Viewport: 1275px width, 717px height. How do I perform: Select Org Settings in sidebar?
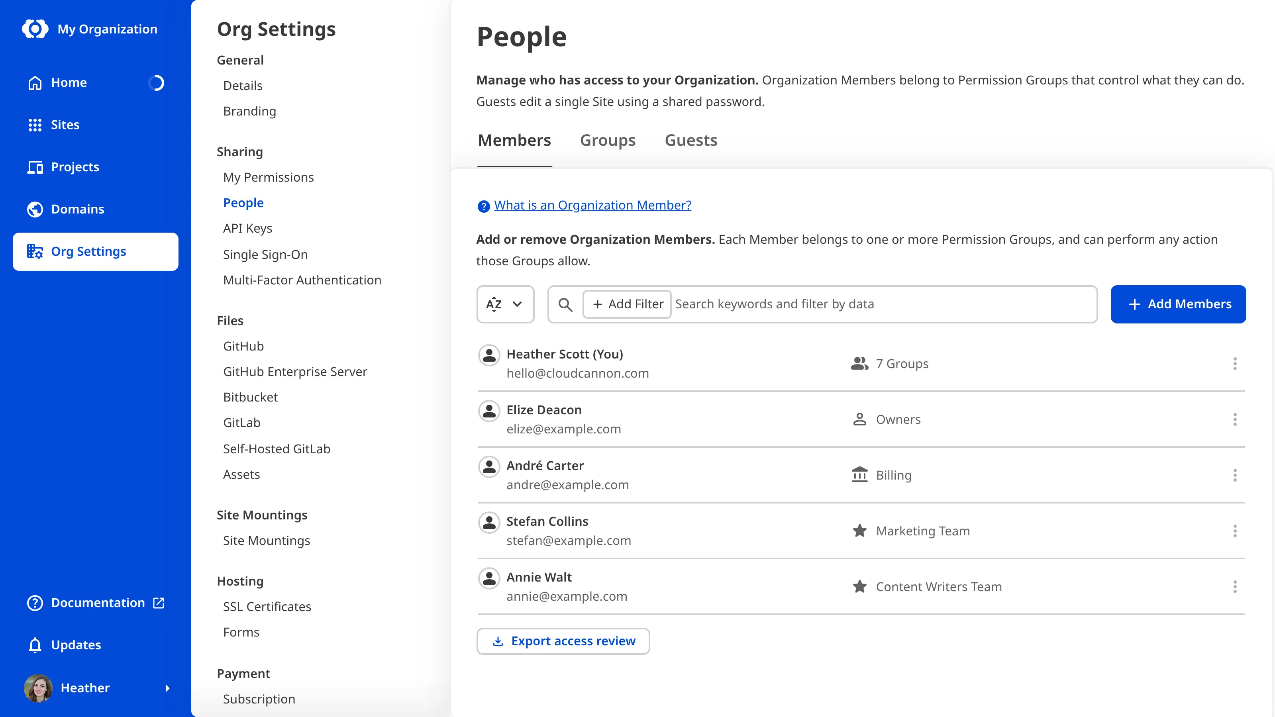pyautogui.click(x=96, y=251)
